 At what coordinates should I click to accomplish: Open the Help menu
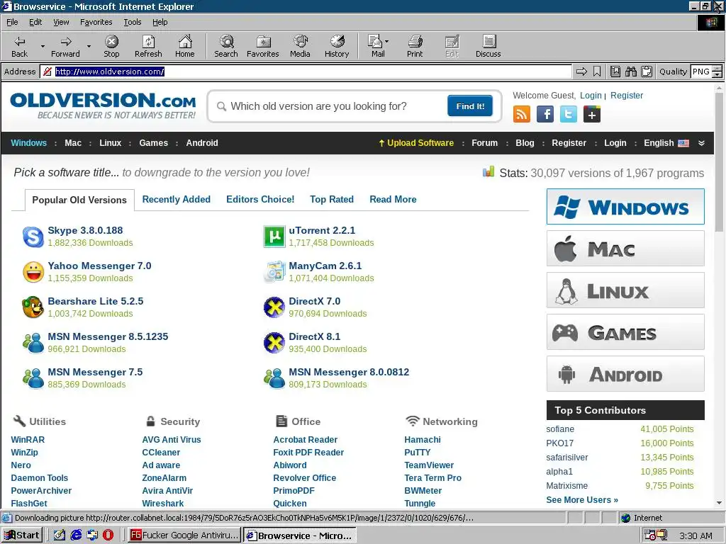160,22
